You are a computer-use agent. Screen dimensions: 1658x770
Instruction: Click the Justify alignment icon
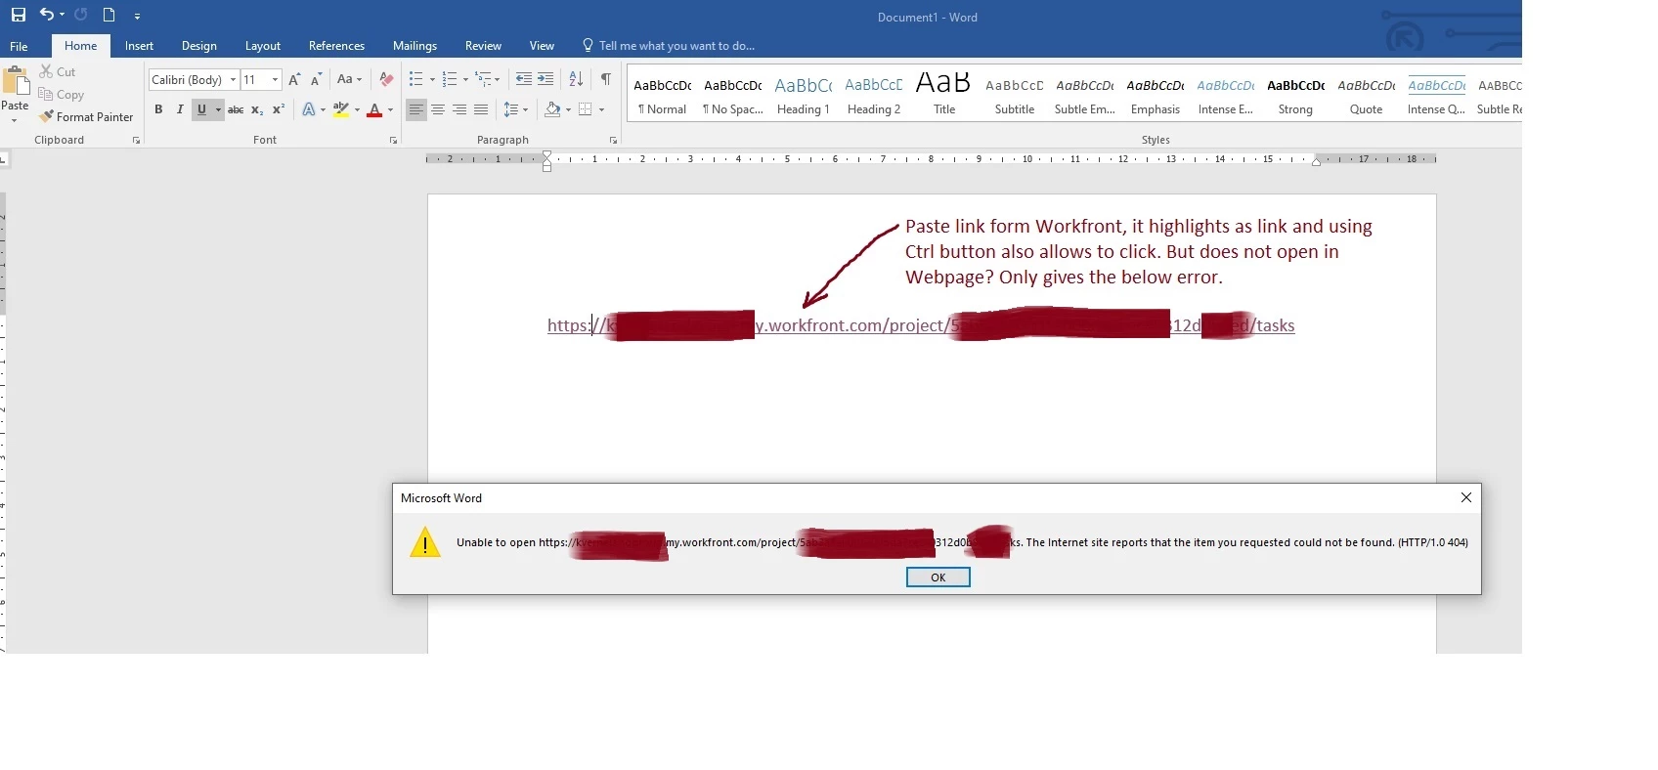tap(481, 109)
